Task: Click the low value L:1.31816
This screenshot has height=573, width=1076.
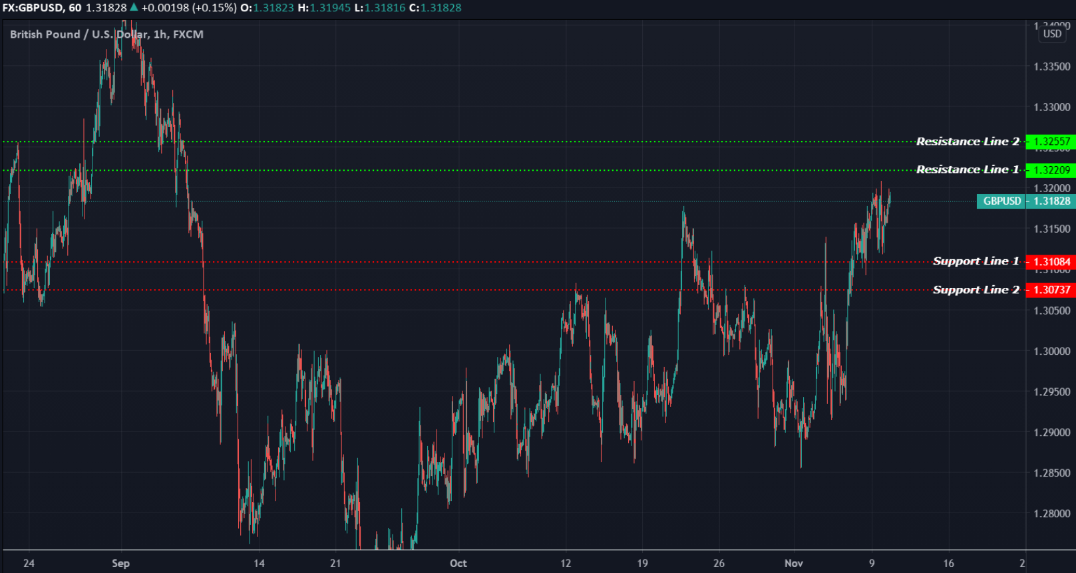Action: 380,8
